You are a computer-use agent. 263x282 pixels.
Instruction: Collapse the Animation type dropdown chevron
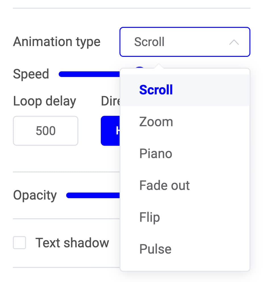pyautogui.click(x=234, y=42)
